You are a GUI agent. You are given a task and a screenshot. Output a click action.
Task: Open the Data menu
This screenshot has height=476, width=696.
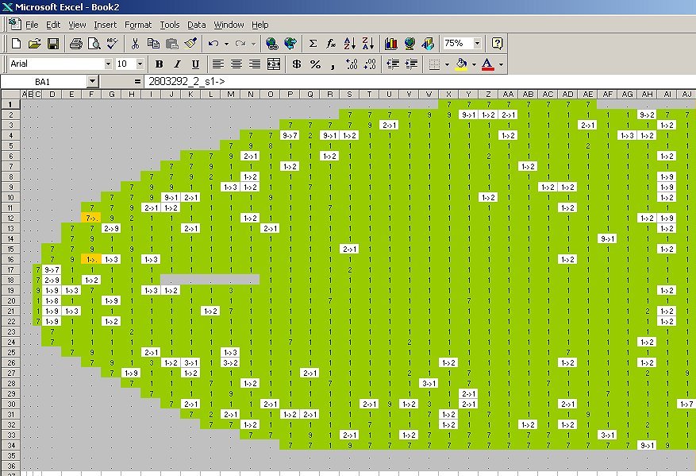click(x=196, y=25)
